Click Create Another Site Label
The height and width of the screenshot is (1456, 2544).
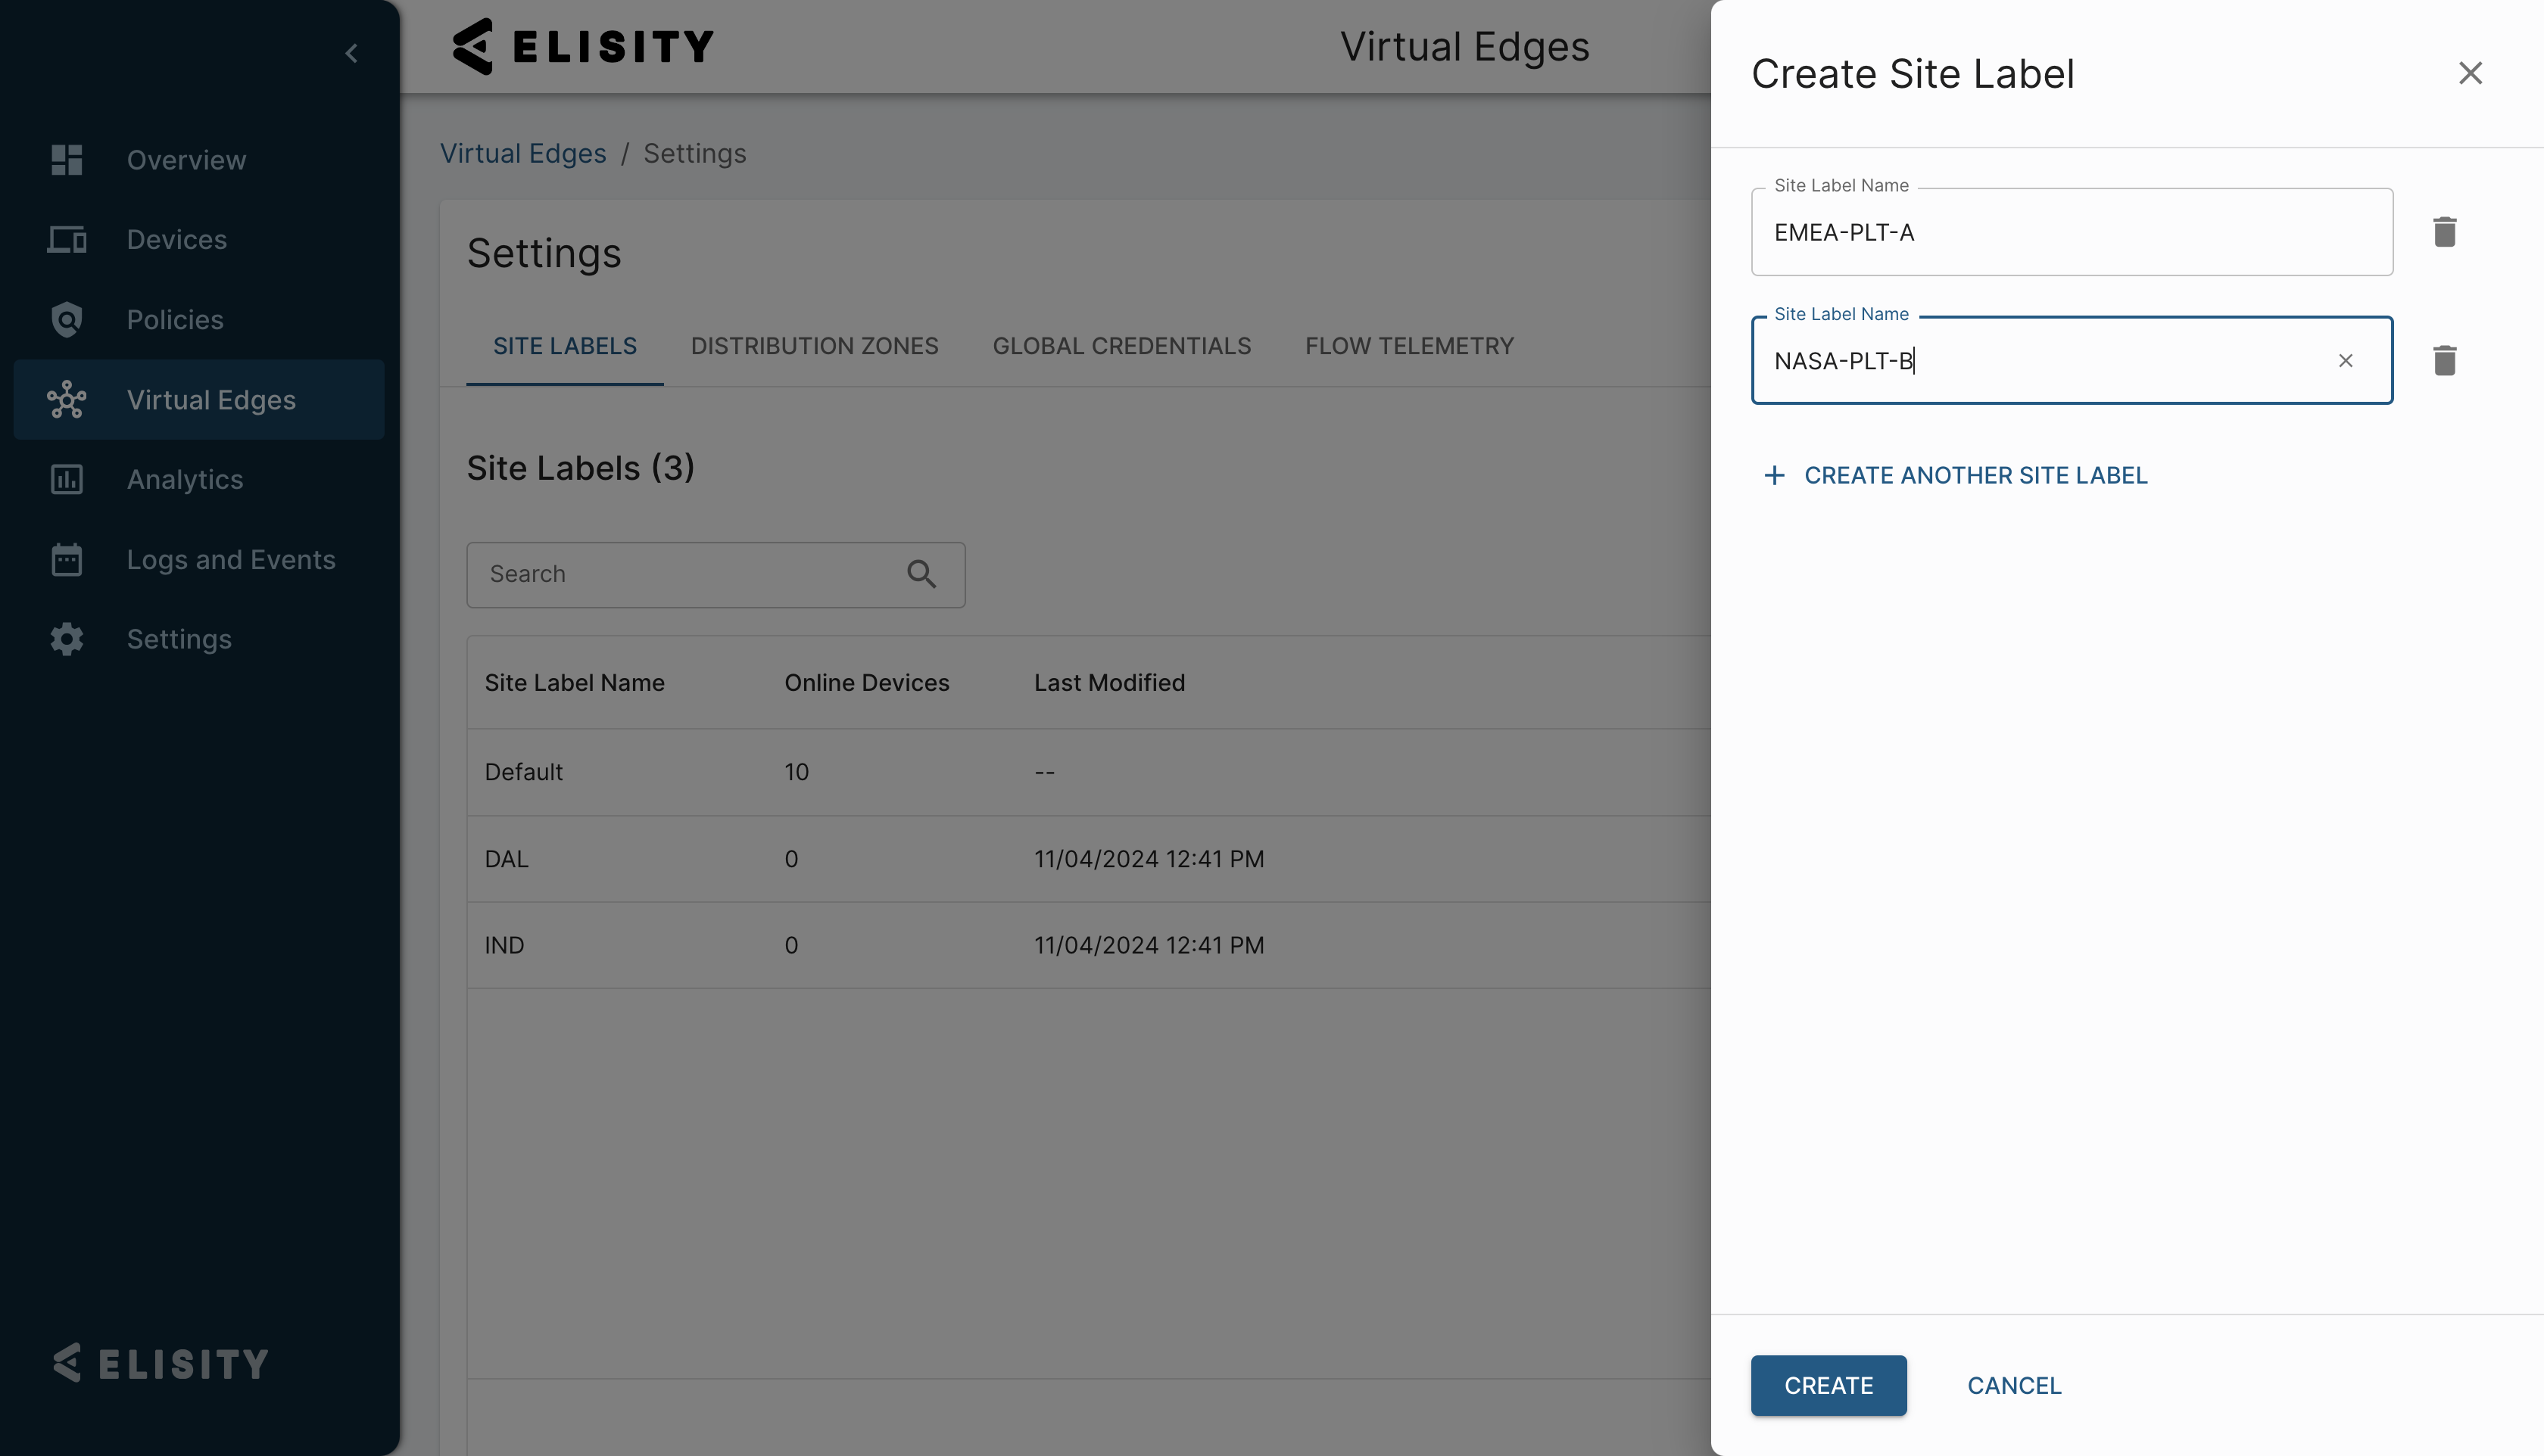coord(1955,475)
